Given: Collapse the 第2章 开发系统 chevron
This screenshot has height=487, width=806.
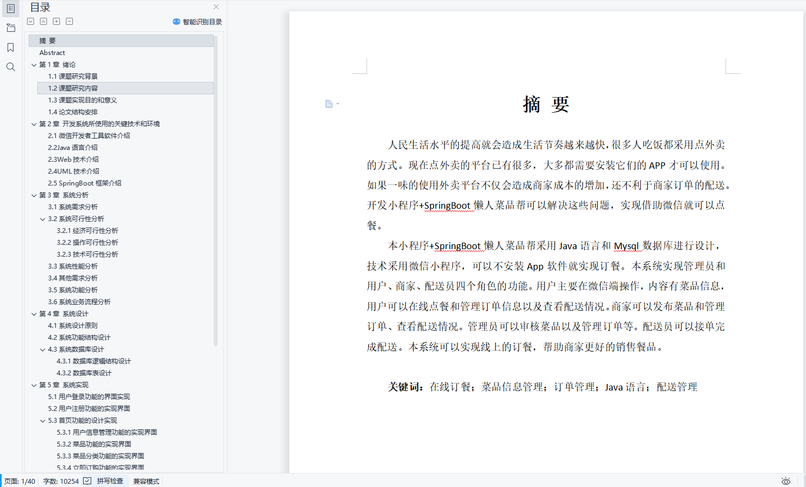Looking at the screenshot, I should pyautogui.click(x=34, y=124).
